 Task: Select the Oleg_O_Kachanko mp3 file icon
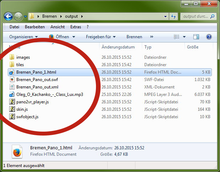coord(12,94)
